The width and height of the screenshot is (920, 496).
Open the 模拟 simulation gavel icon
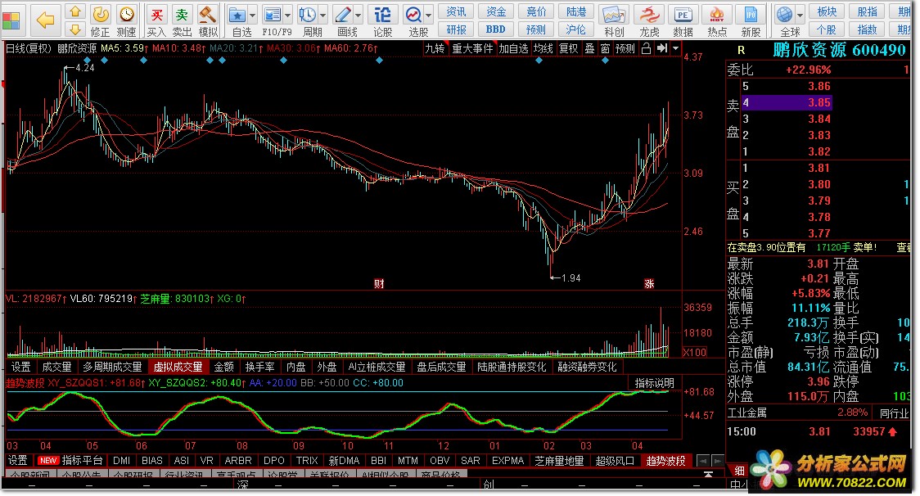click(207, 14)
